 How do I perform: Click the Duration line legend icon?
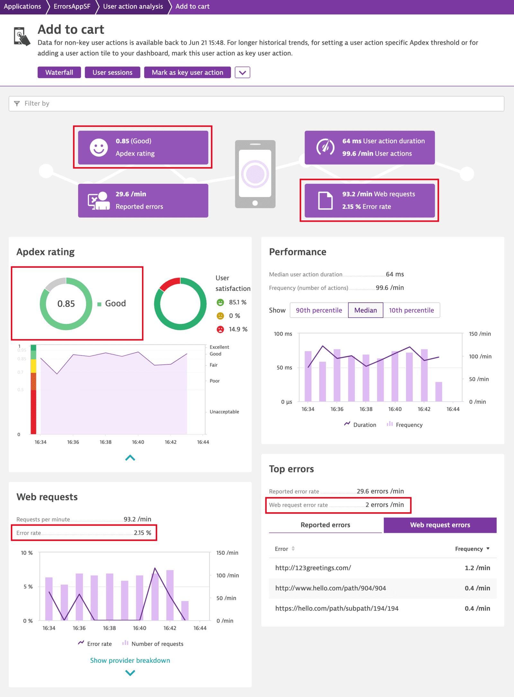click(x=347, y=424)
